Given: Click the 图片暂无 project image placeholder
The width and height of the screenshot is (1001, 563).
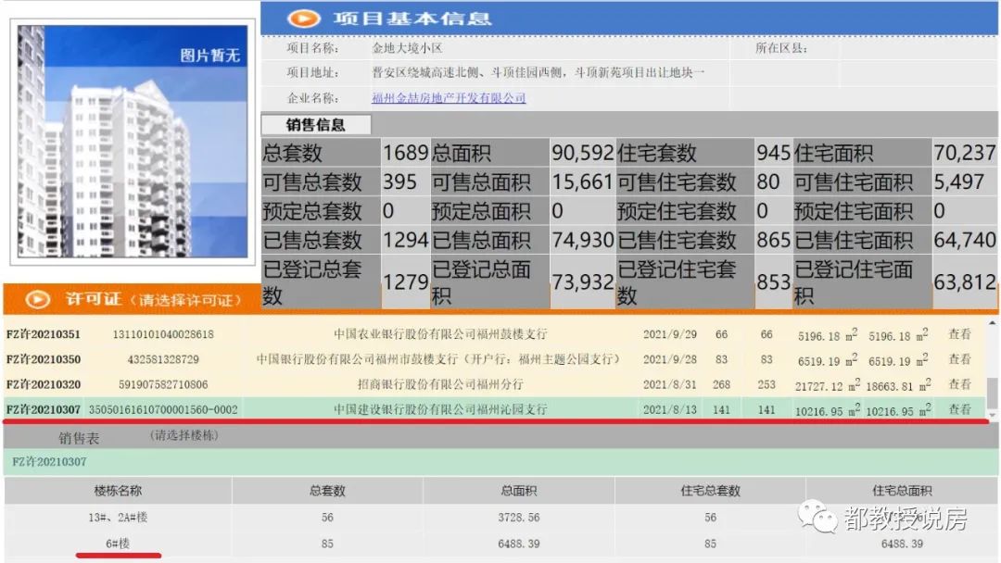Looking at the screenshot, I should pos(130,139).
